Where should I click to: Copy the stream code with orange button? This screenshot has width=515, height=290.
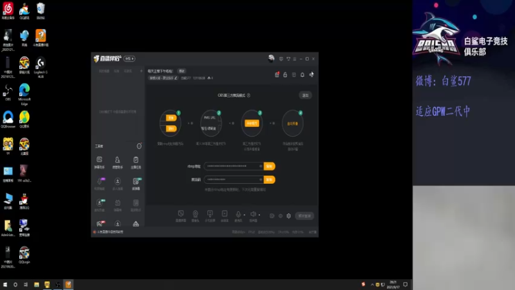tap(269, 180)
